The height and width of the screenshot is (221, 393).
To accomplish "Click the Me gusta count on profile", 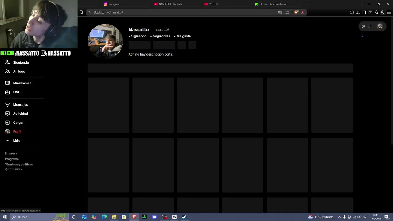I will (x=182, y=36).
